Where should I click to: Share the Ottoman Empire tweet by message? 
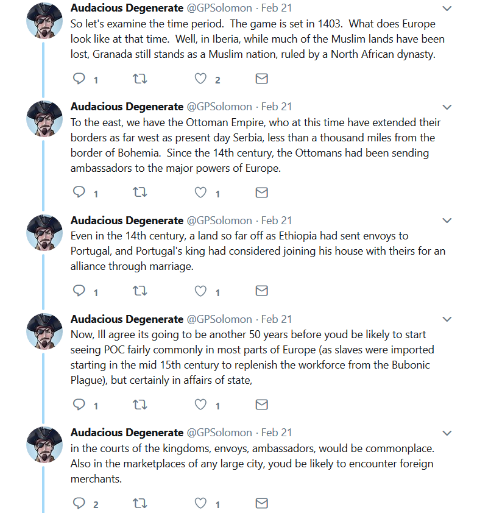(262, 193)
